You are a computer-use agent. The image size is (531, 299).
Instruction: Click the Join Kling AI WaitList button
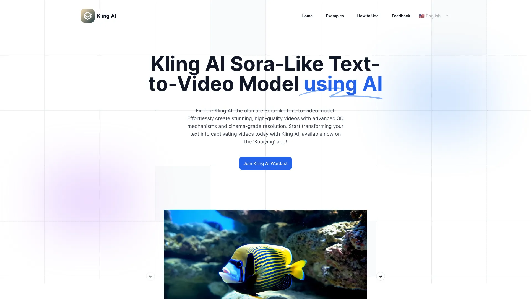[265, 163]
